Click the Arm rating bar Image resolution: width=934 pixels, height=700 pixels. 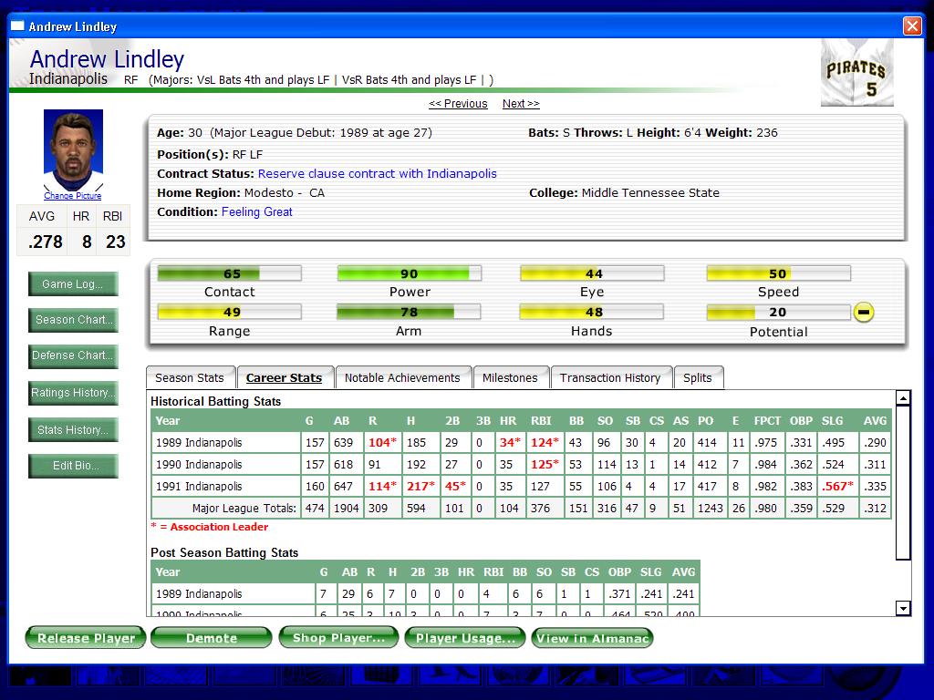click(409, 312)
